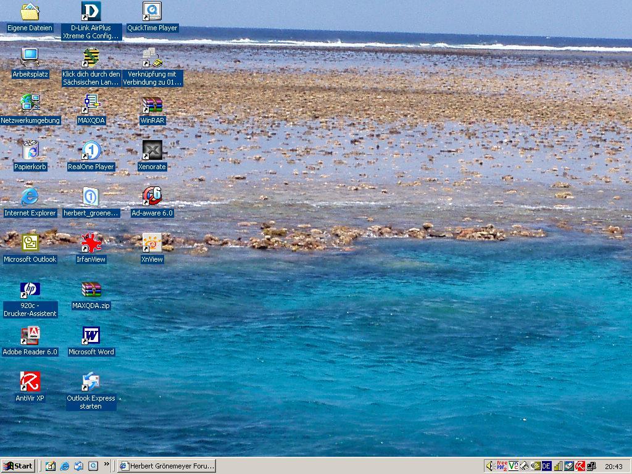Image resolution: width=632 pixels, height=474 pixels.
Task: Click the D-Link AirPlus Xtreme G icon
Action: 91,12
